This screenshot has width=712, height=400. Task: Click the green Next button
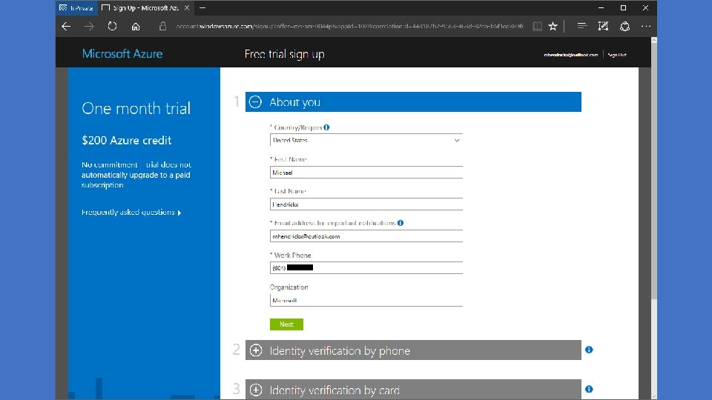coord(286,324)
